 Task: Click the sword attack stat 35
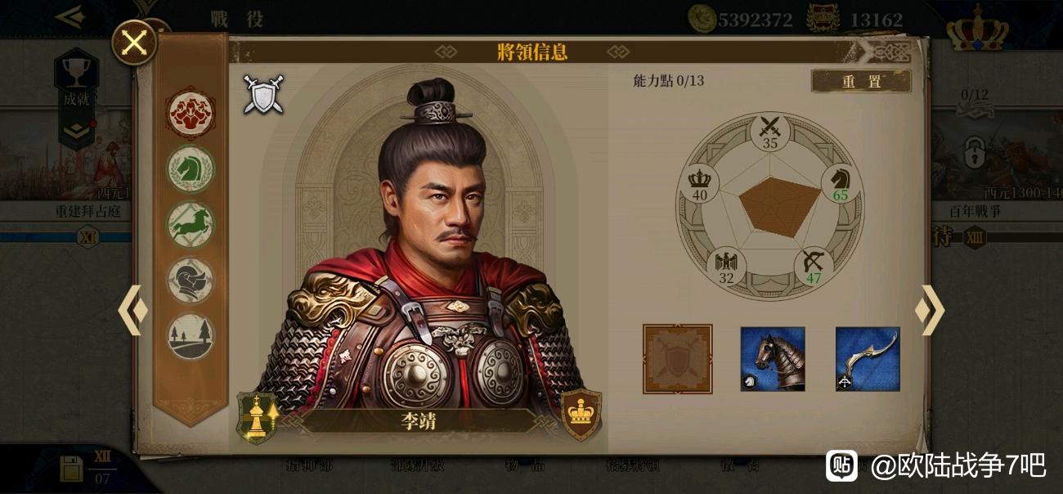coord(769,132)
